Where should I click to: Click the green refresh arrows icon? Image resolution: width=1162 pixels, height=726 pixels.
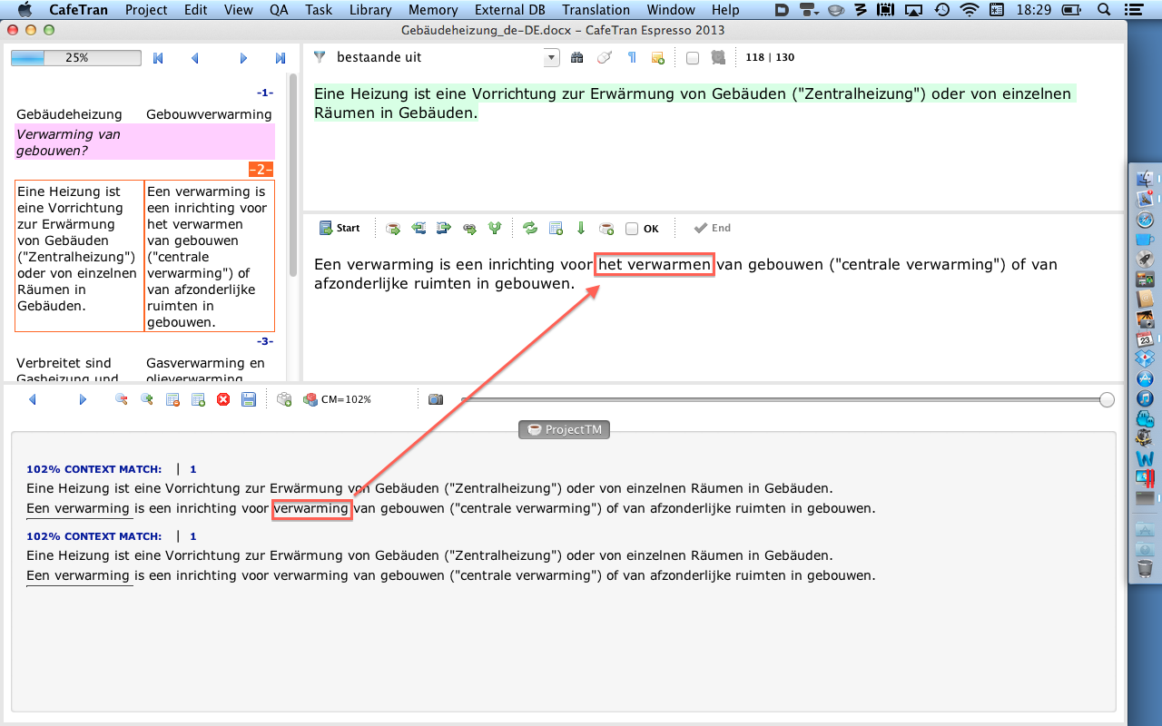530,229
